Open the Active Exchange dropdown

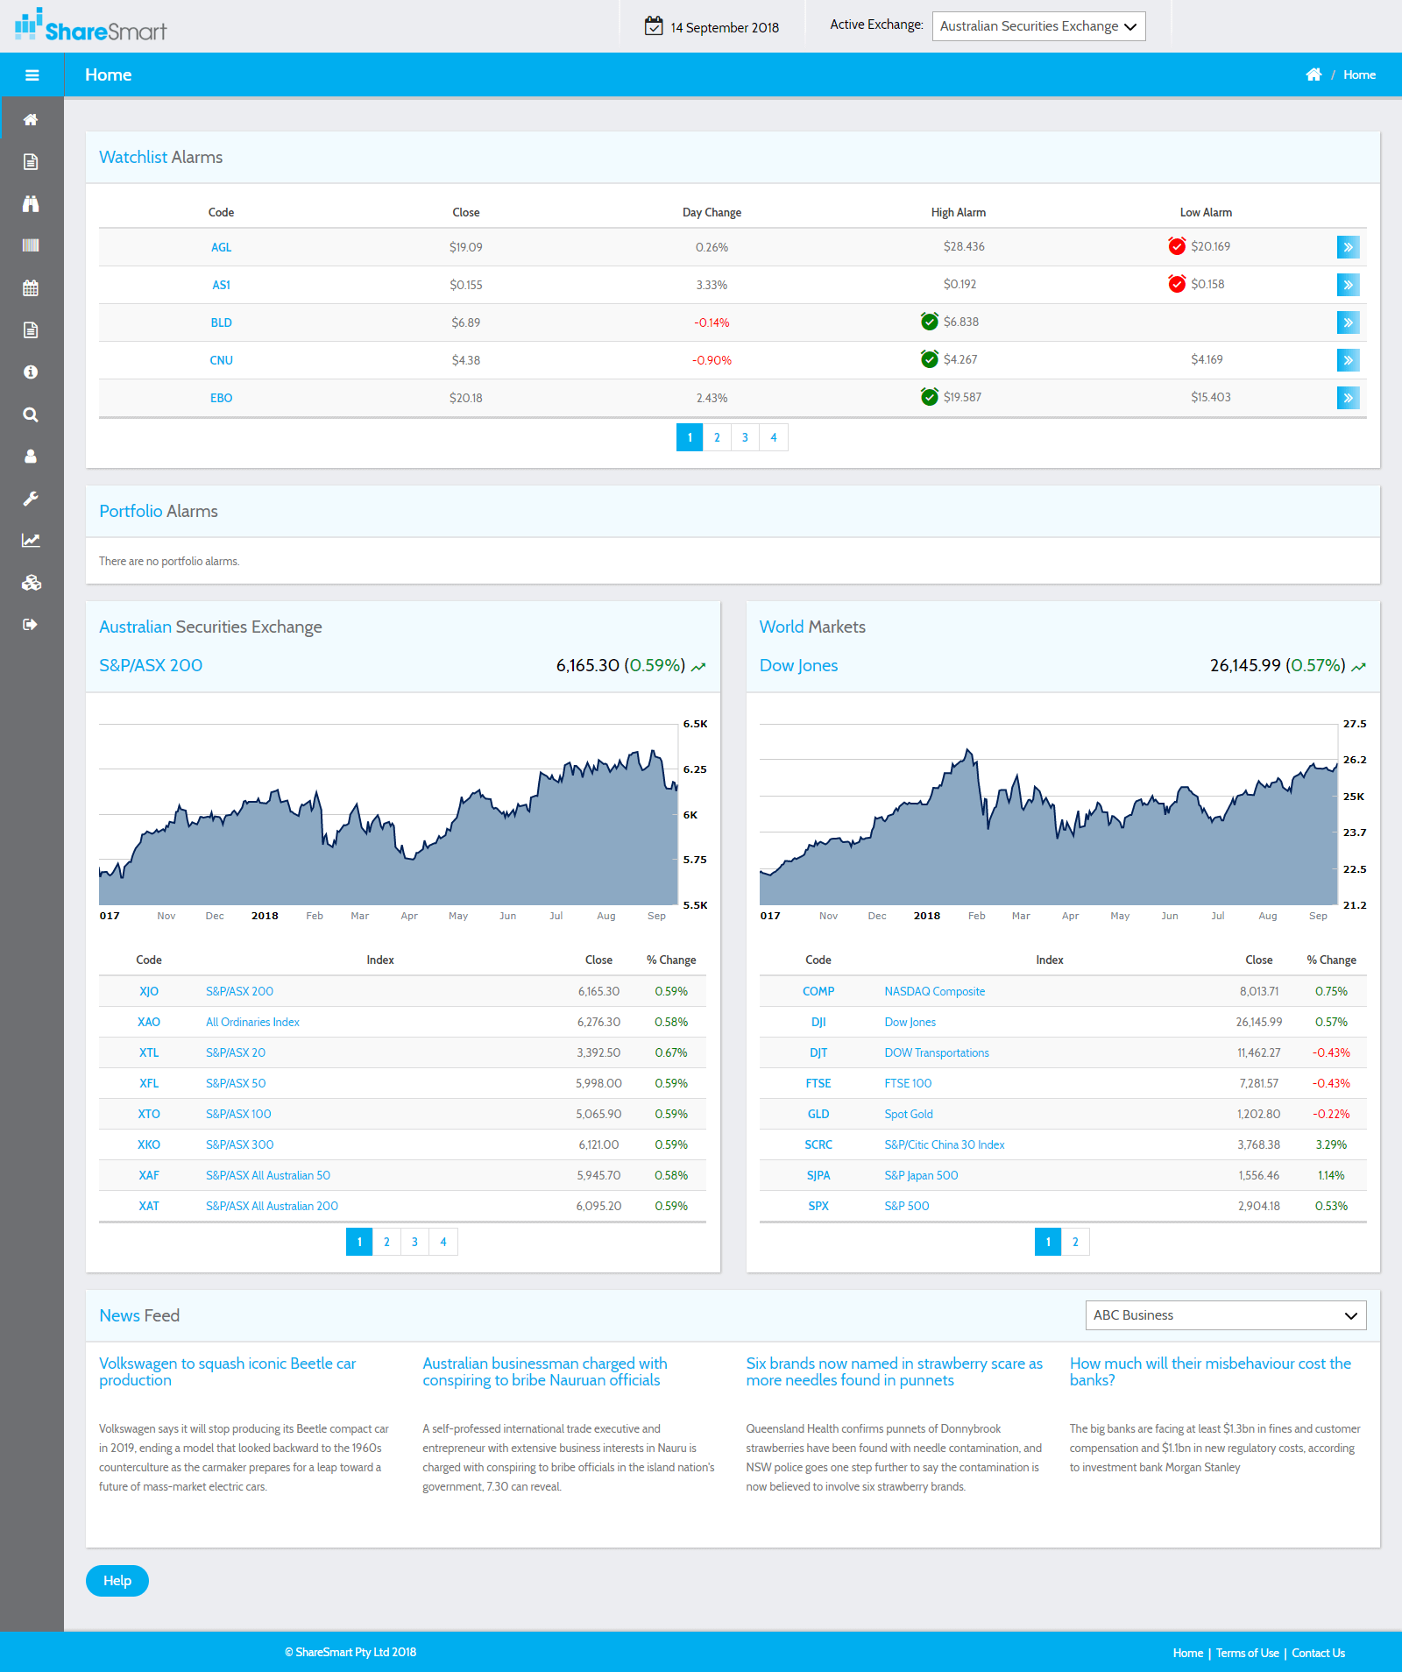point(1038,26)
